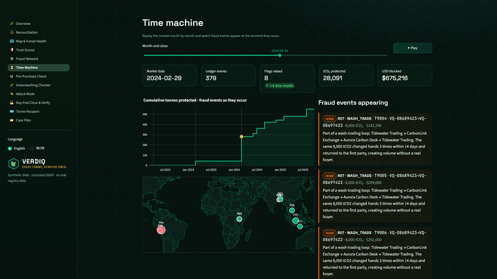Click the VERDIQ shield logo
Image resolution: width=497 pixels, height=279 pixels.
click(14, 164)
